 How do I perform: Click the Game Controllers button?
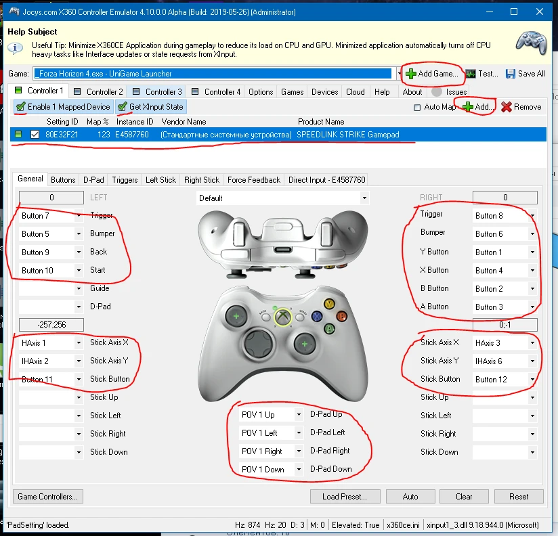(47, 496)
